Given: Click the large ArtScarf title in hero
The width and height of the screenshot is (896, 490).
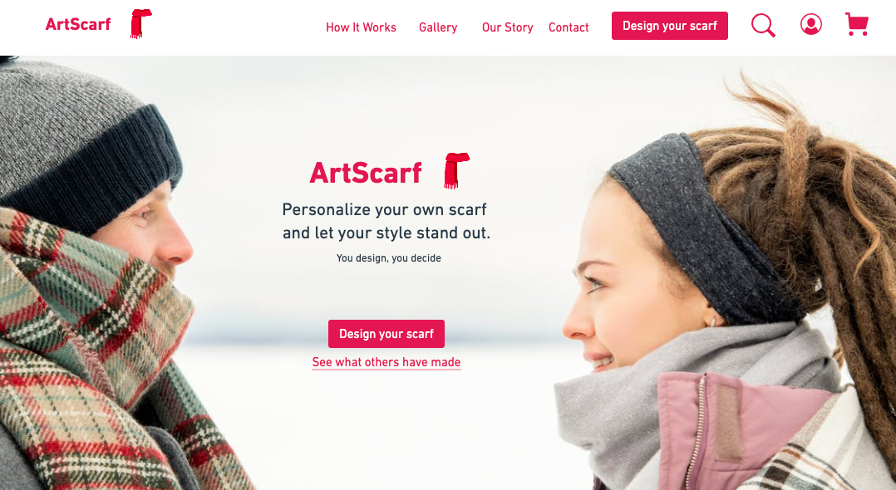Looking at the screenshot, I should click(366, 173).
